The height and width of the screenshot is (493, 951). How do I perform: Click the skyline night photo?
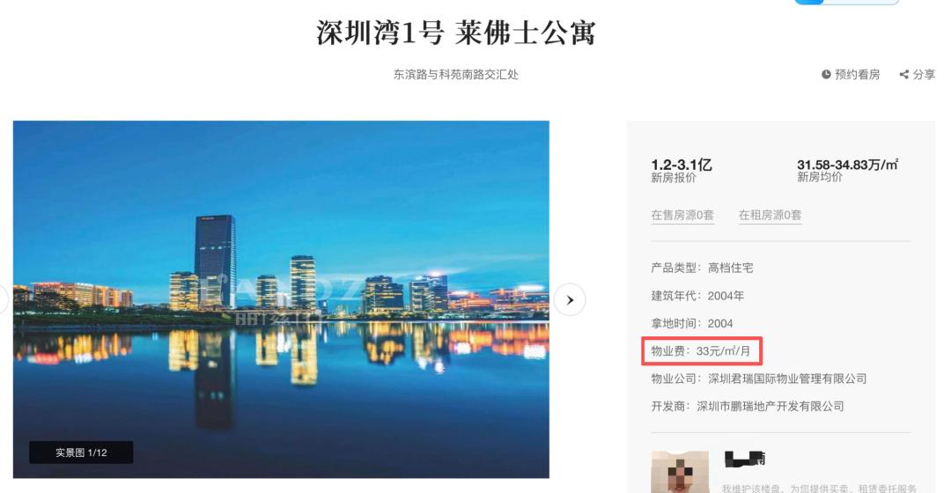pyautogui.click(x=281, y=299)
